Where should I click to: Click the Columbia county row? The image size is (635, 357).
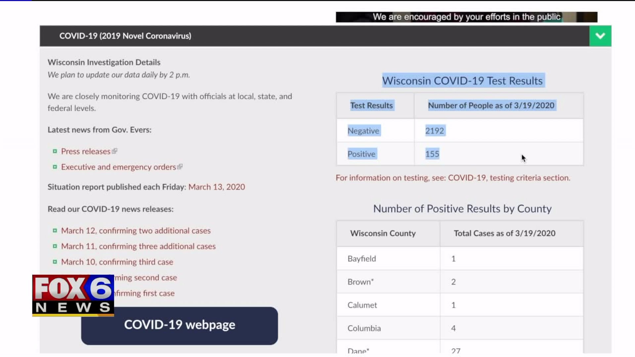[x=364, y=328]
